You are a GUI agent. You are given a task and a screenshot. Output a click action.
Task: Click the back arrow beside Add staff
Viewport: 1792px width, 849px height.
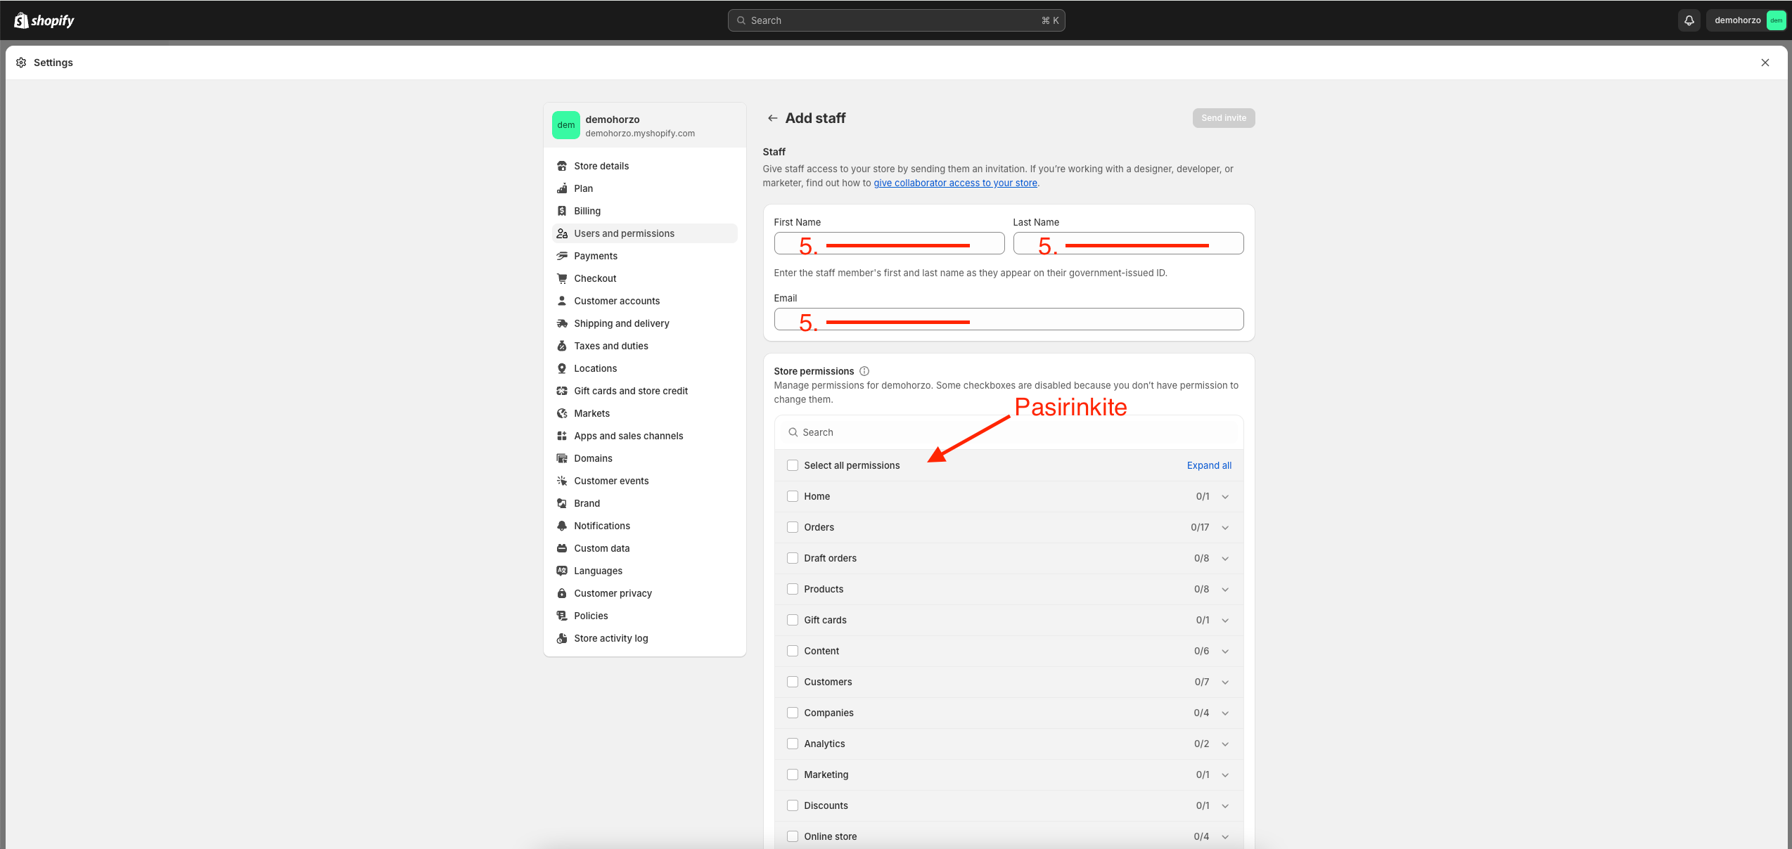pyautogui.click(x=772, y=118)
